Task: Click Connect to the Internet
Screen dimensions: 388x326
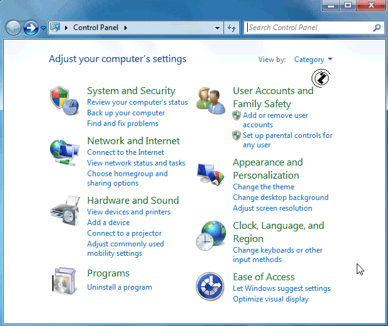Action: (x=125, y=152)
